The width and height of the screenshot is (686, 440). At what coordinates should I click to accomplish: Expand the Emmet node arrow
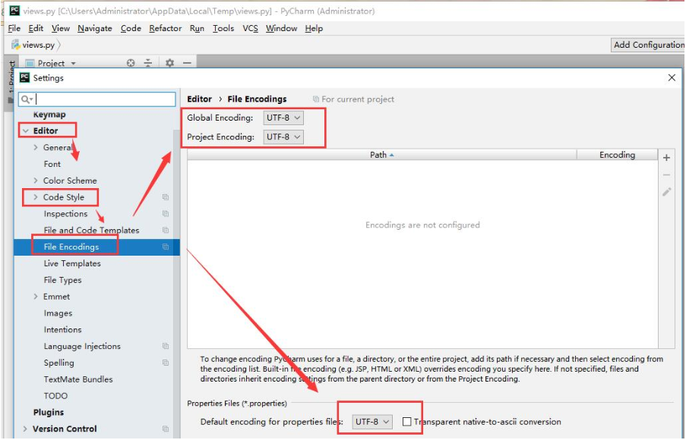[x=36, y=297]
